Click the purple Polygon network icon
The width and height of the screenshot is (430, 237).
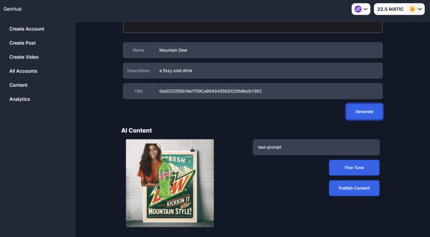358,9
